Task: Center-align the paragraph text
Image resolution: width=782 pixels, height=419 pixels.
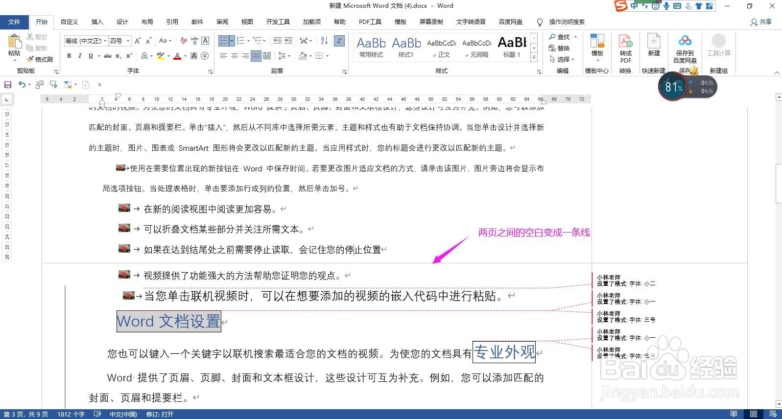Action: [x=234, y=56]
